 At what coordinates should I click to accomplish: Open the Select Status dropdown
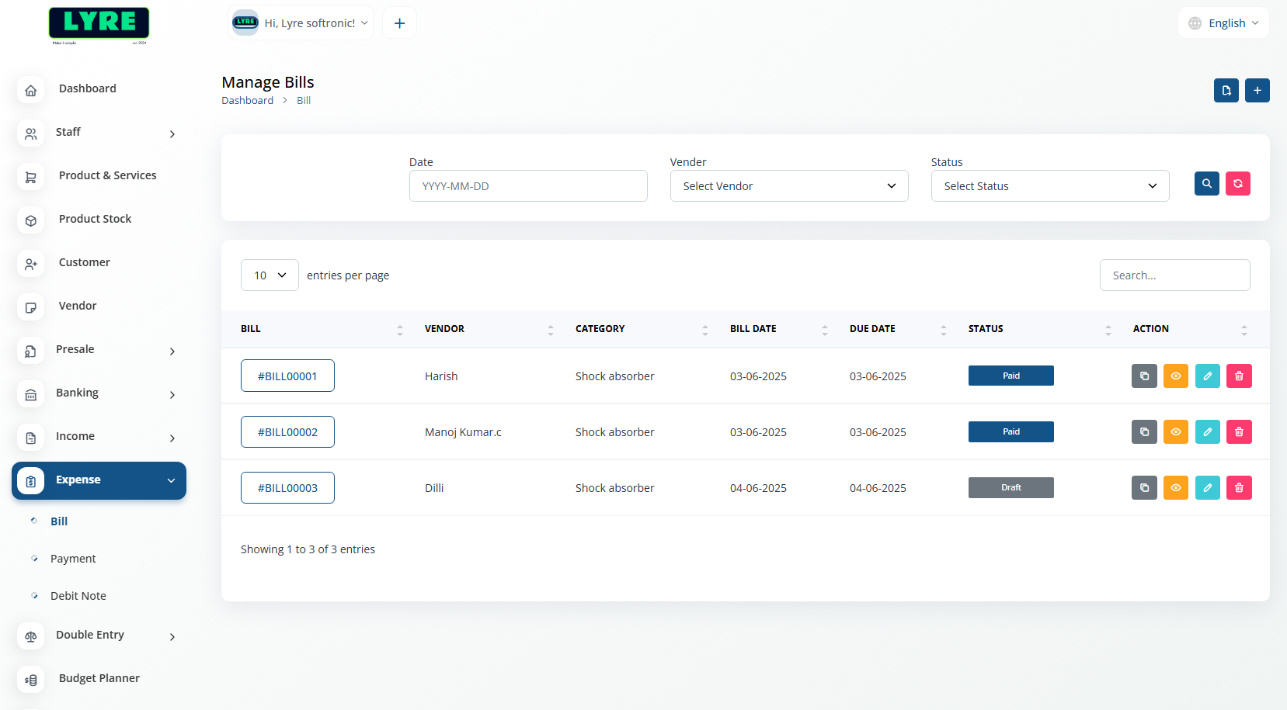pos(1049,186)
